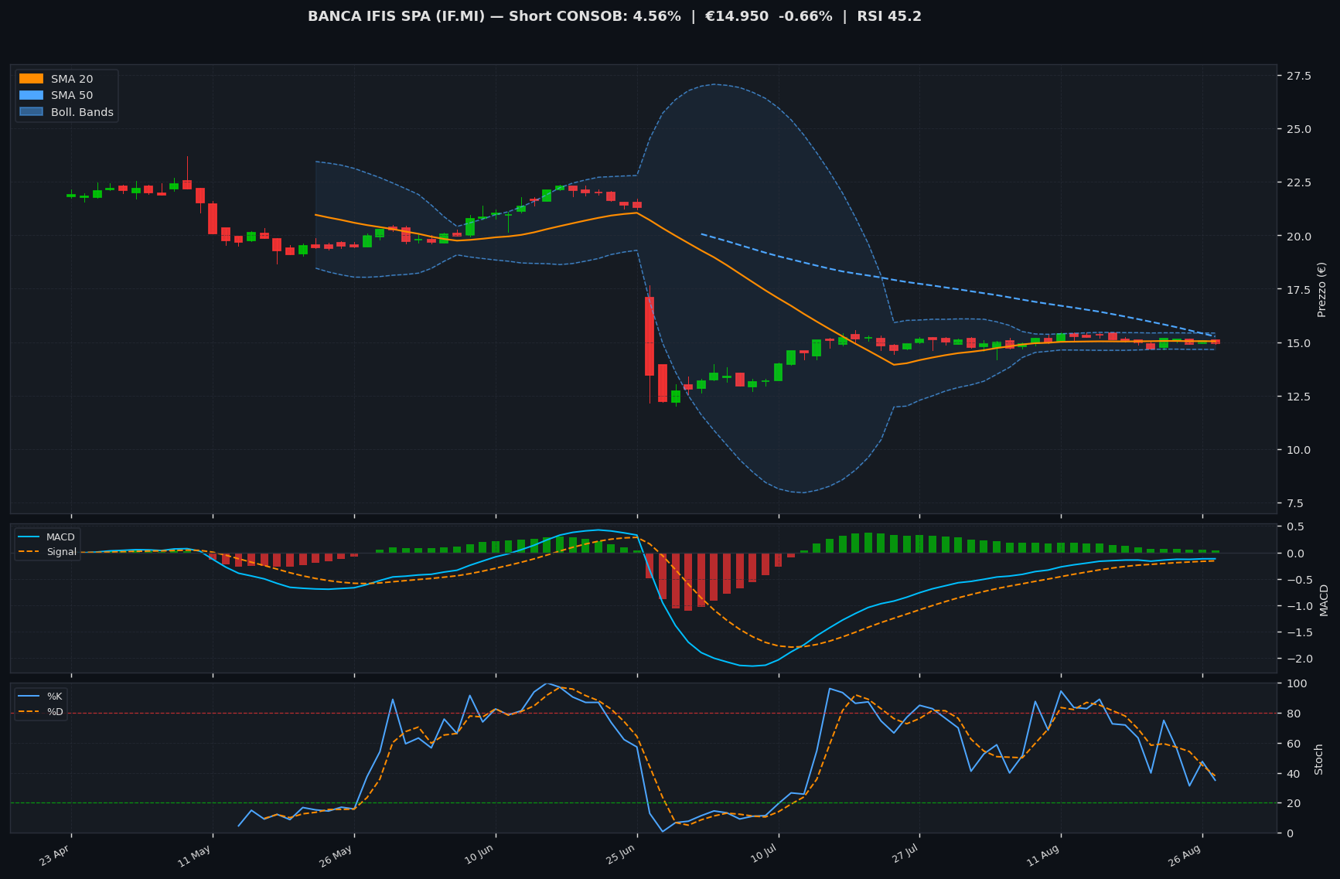Click the "MACD" legend entry label

[x=60, y=537]
